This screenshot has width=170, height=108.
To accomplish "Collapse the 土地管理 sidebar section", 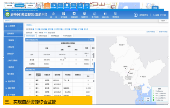I will click(x=13, y=26).
